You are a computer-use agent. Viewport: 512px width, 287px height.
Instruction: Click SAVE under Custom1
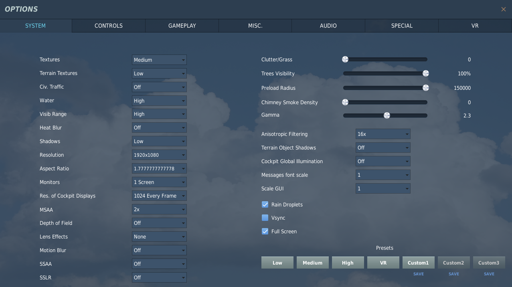419,274
